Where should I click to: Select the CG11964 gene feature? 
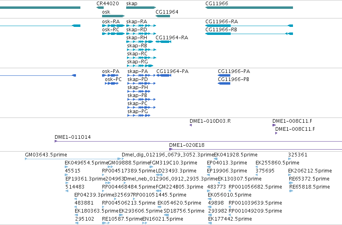pyautogui.click(x=163, y=16)
